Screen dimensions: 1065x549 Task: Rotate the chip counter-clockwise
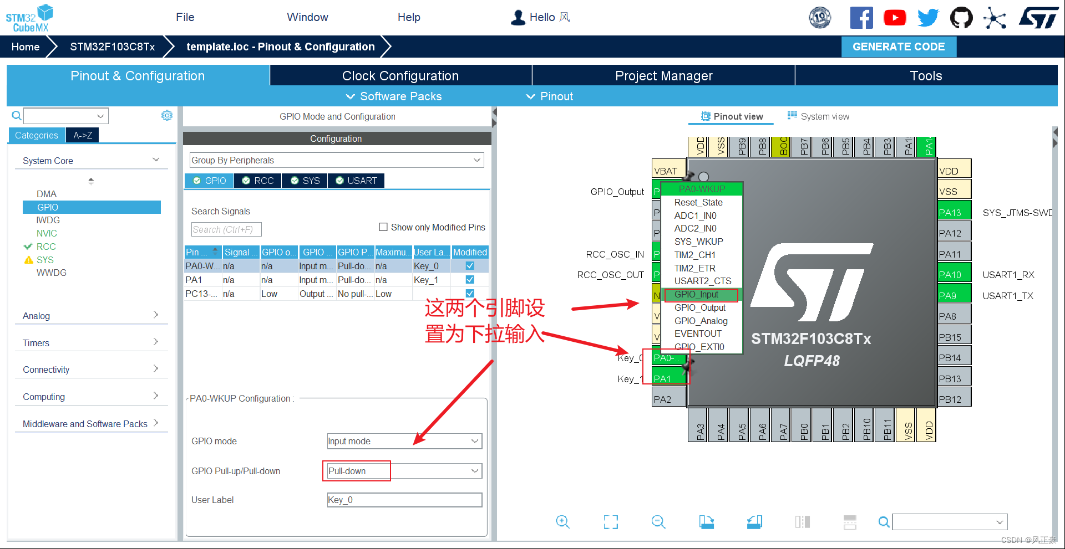point(754,521)
